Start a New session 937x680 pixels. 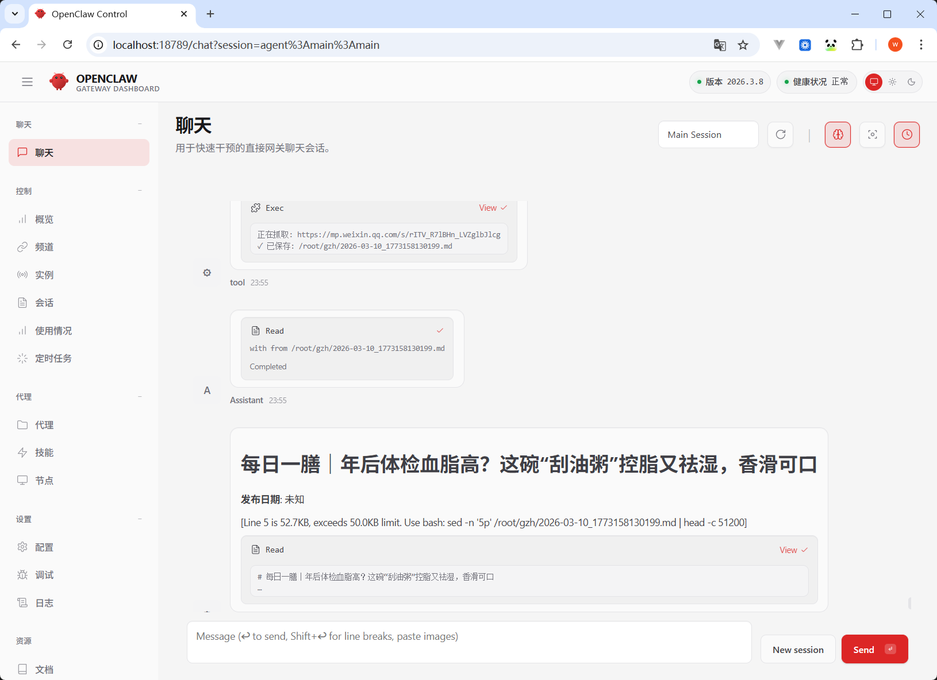pyautogui.click(x=797, y=650)
